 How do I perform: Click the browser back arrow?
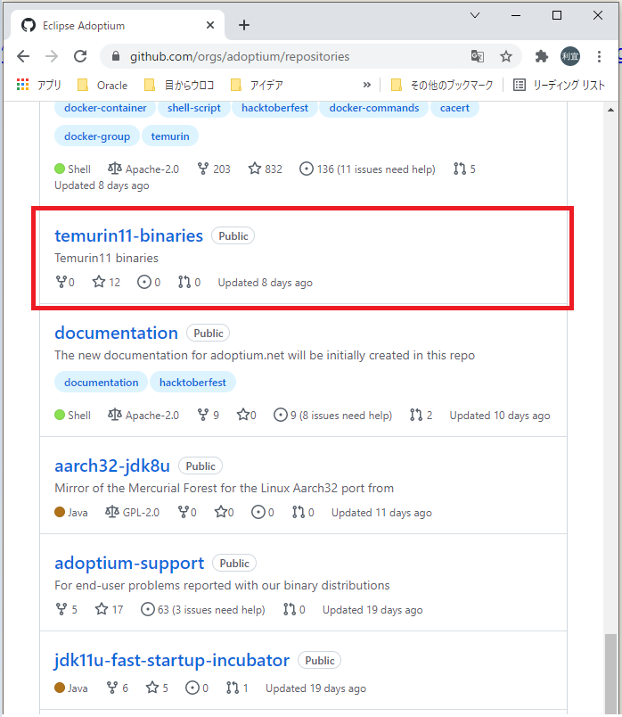coord(23,56)
